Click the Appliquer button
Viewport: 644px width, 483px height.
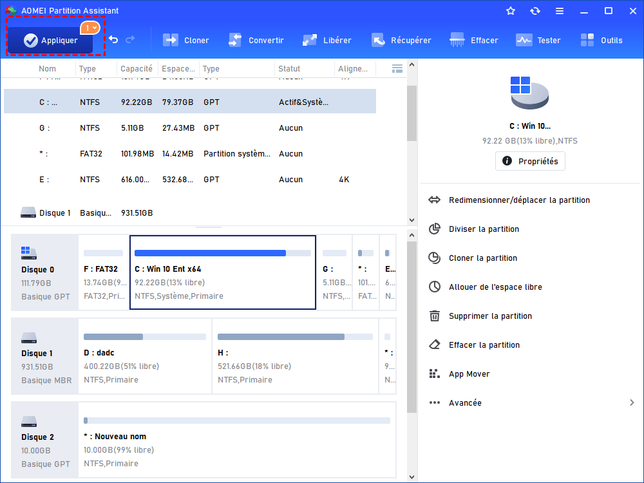pos(50,41)
